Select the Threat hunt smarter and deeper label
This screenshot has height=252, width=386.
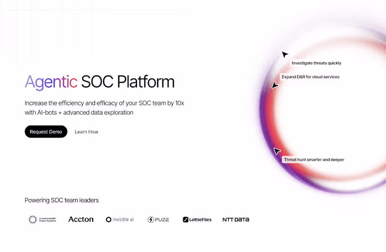(x=314, y=160)
